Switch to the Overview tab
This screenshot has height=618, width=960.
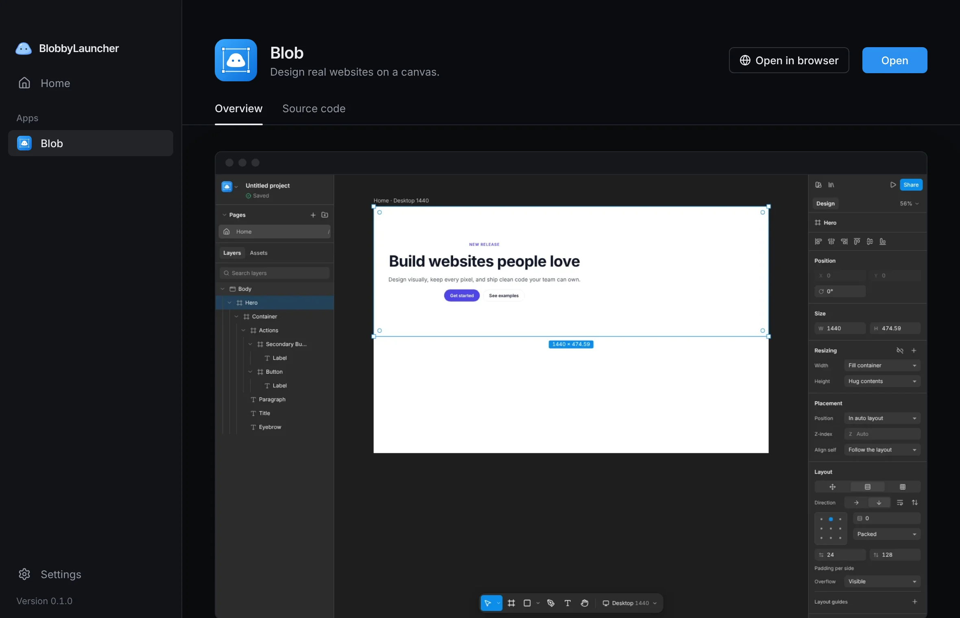pyautogui.click(x=239, y=109)
